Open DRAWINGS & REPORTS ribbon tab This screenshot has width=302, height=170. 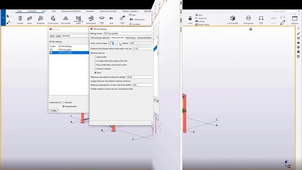(71, 11)
